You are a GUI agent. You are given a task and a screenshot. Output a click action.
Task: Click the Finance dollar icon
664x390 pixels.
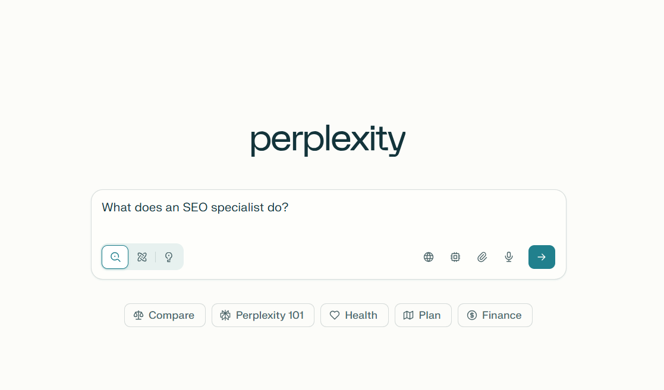click(x=471, y=315)
